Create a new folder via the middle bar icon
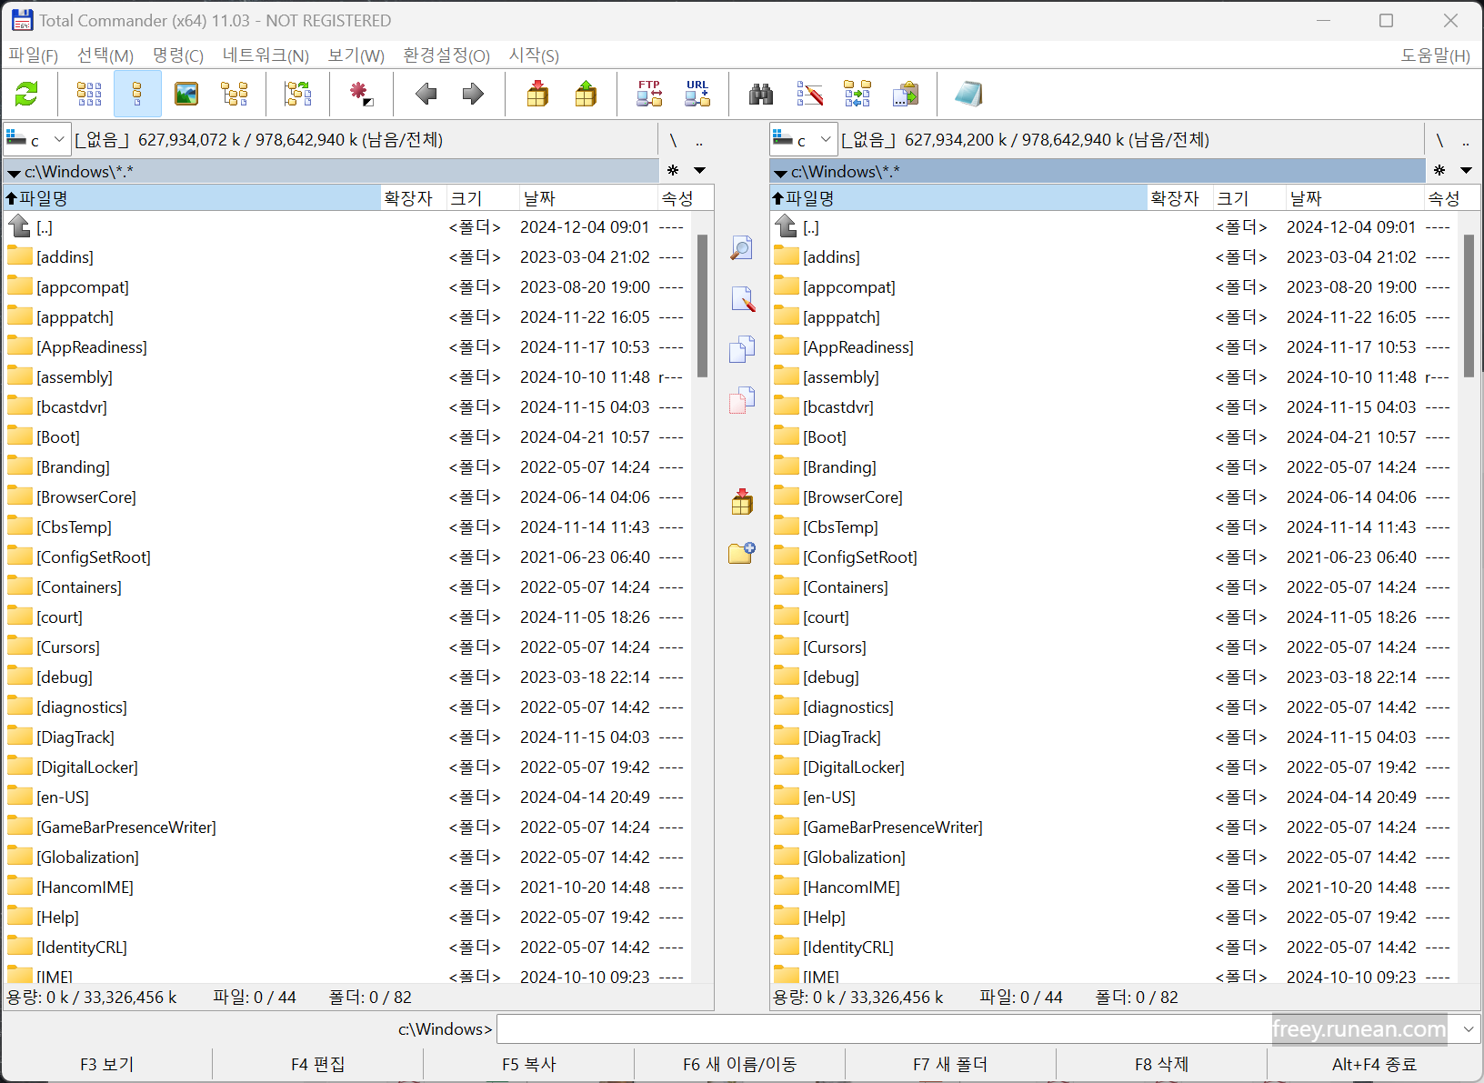This screenshot has width=1484, height=1083. pyautogui.click(x=742, y=552)
